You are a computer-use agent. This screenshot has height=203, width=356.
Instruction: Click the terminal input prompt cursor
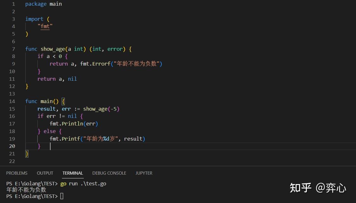62,196
